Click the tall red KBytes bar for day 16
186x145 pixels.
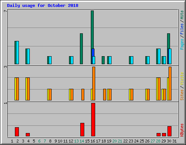(x=93, y=120)
